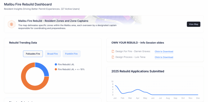The width and height of the screenshot is (208, 102).
Task: Click the blue Fire Rebuild L4L legend dot
Action: click(x=56, y=64)
